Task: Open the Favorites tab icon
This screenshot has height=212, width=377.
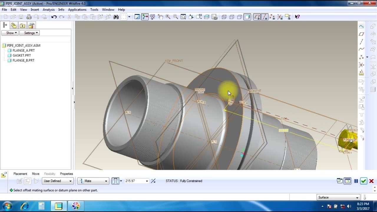Action: [x=22, y=26]
